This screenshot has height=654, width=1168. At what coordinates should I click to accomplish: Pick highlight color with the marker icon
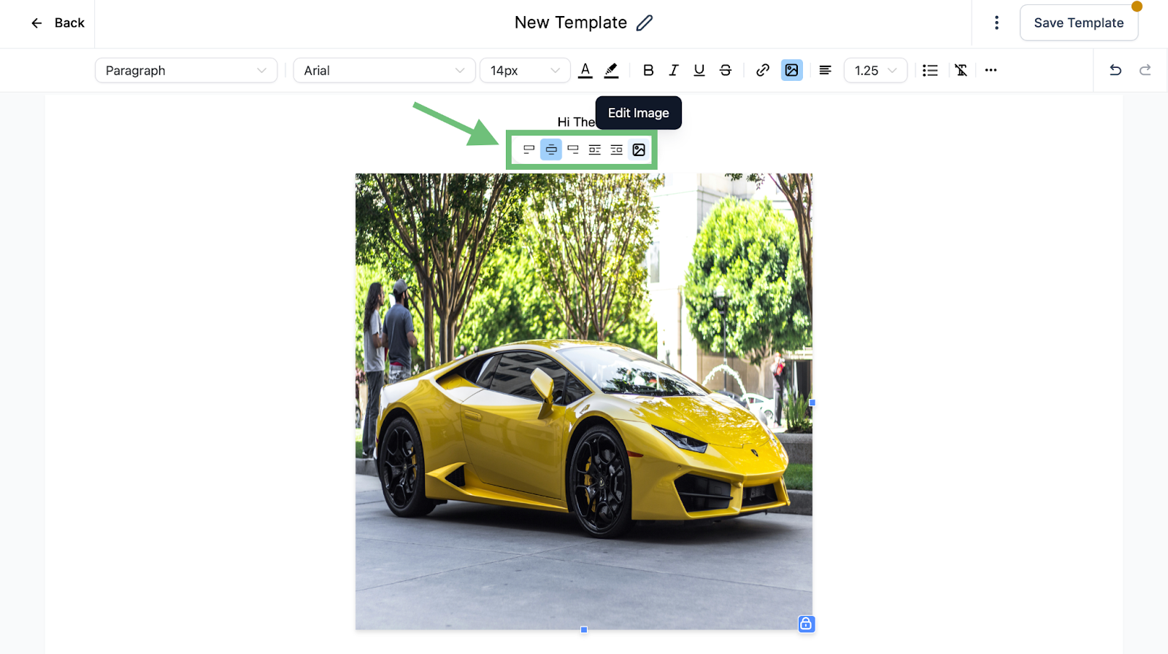612,71
